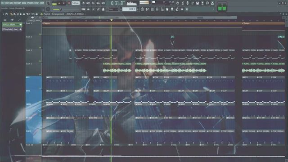The image size is (288, 162).
Task: Toggle the Track 3 mute switch
Action: pyautogui.click(x=40, y=61)
